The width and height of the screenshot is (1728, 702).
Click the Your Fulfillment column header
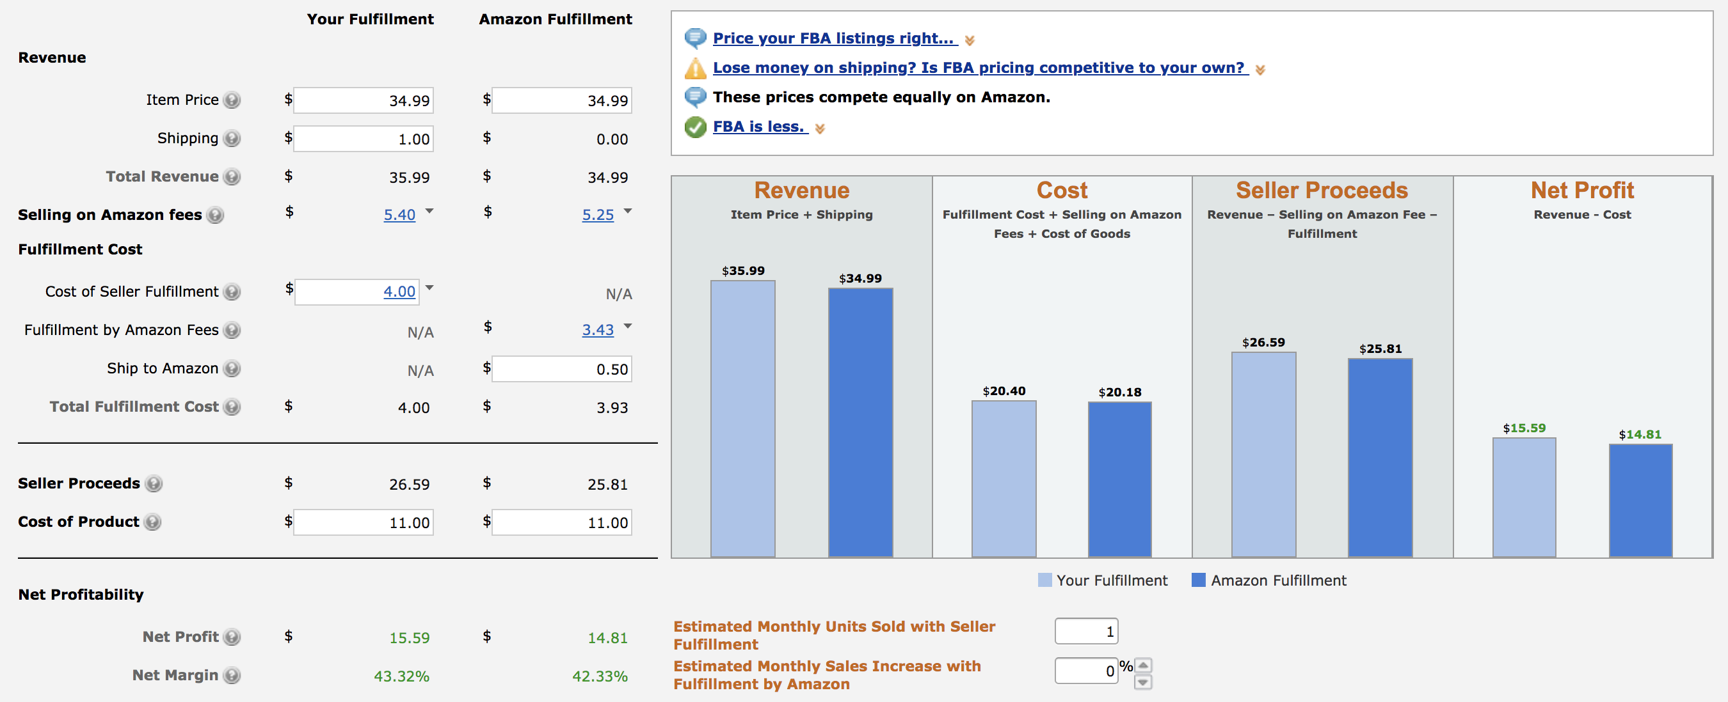tap(371, 19)
